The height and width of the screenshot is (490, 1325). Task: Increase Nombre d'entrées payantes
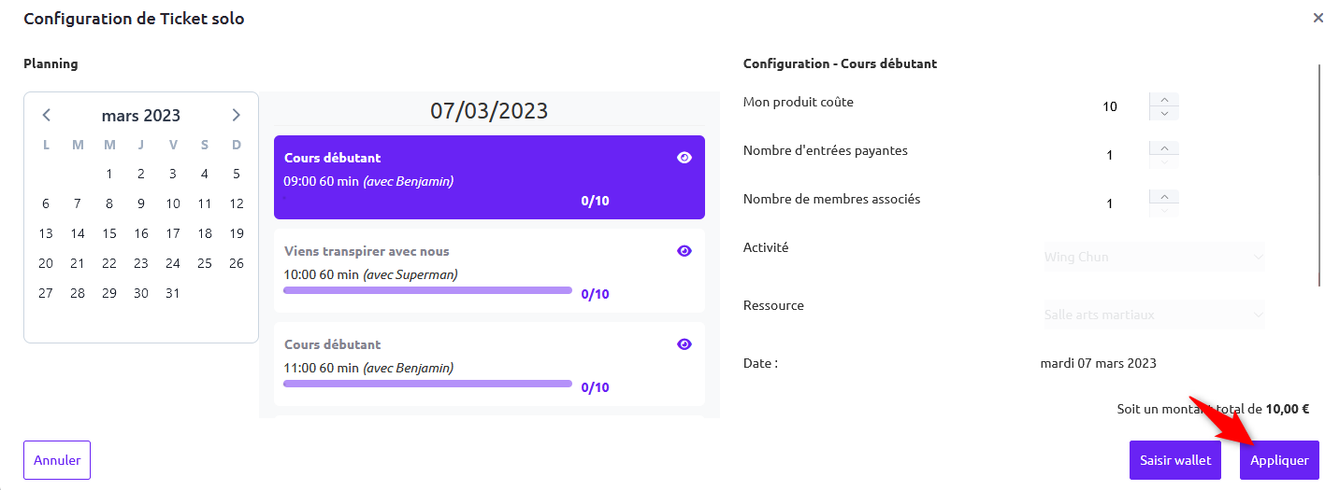1164,148
